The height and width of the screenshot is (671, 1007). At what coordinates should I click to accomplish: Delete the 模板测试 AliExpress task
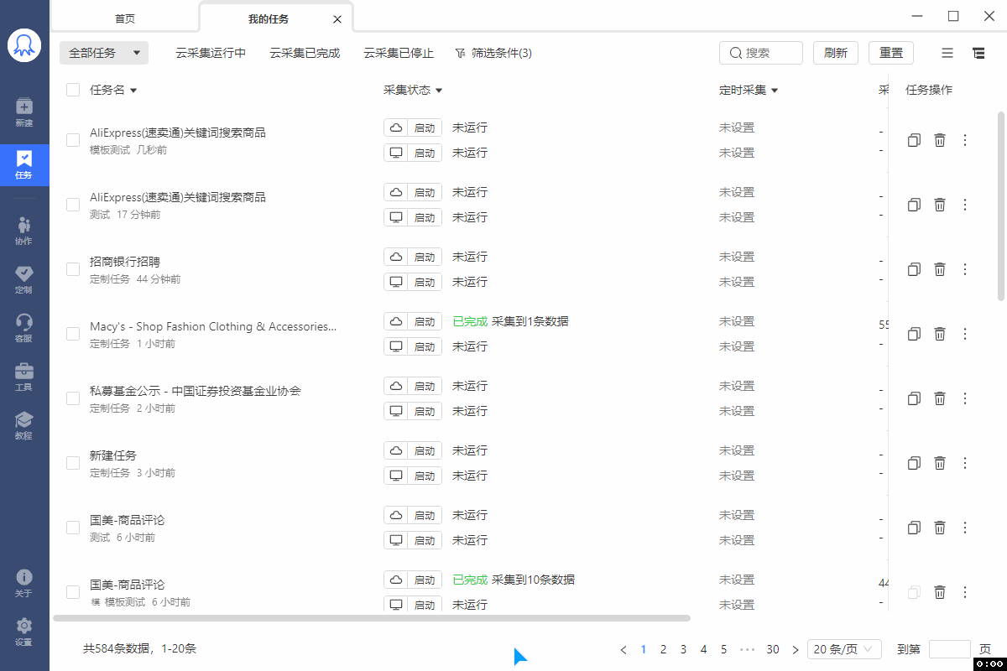coord(940,140)
